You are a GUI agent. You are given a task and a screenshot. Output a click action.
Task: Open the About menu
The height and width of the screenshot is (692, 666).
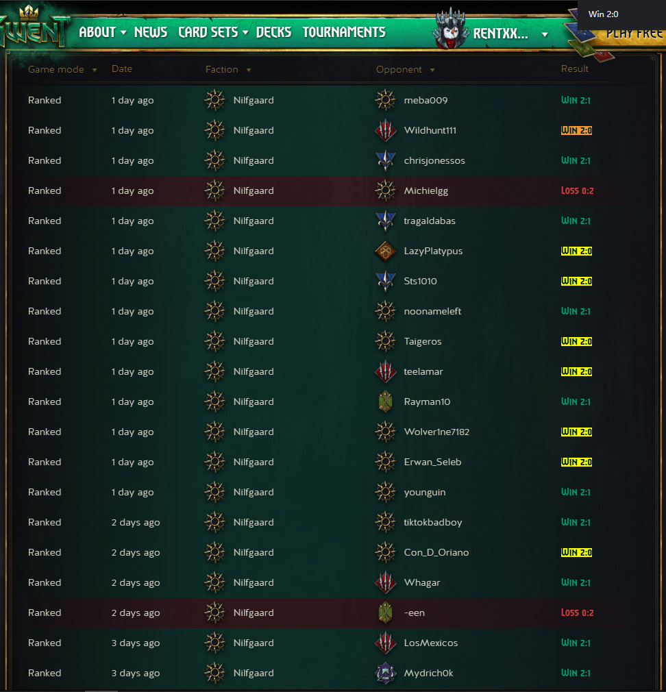[102, 32]
